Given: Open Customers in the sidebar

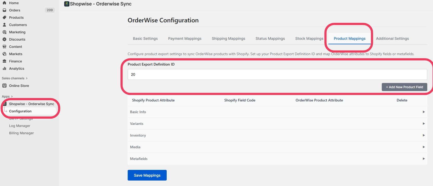Looking at the screenshot, I should tap(18, 25).
